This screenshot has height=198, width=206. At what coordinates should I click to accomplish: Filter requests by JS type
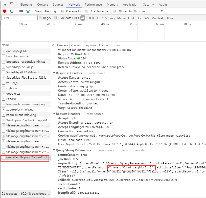tap(98, 18)
